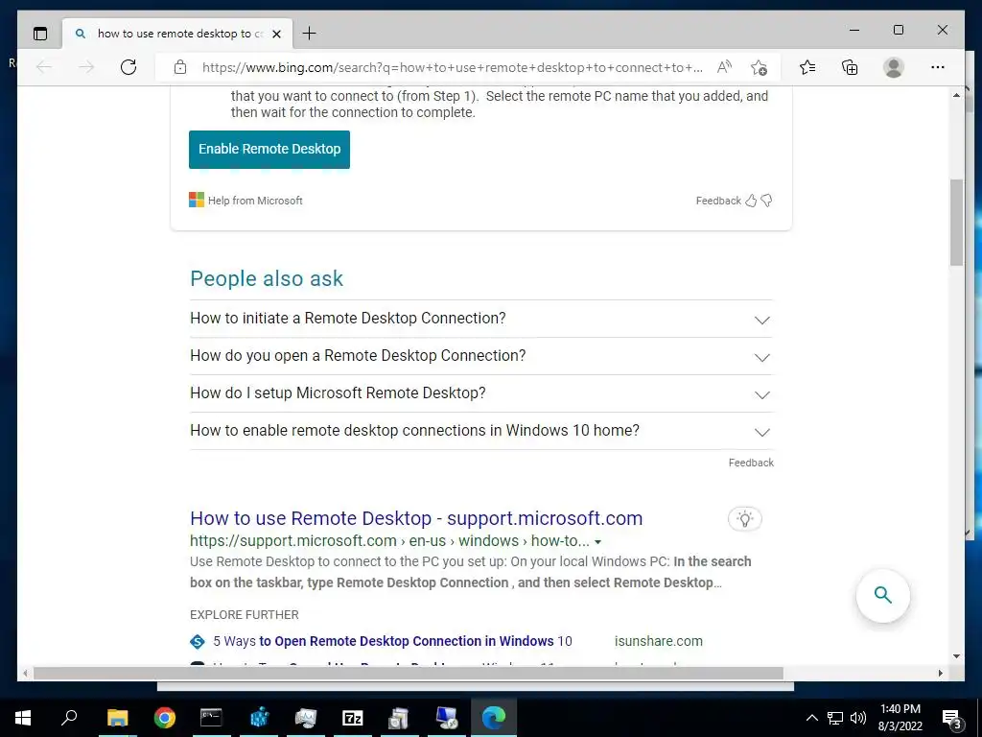Click isunshare.com site text
The image size is (982, 737).
pos(658,641)
